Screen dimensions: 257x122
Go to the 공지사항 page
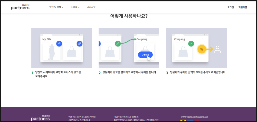point(91,7)
